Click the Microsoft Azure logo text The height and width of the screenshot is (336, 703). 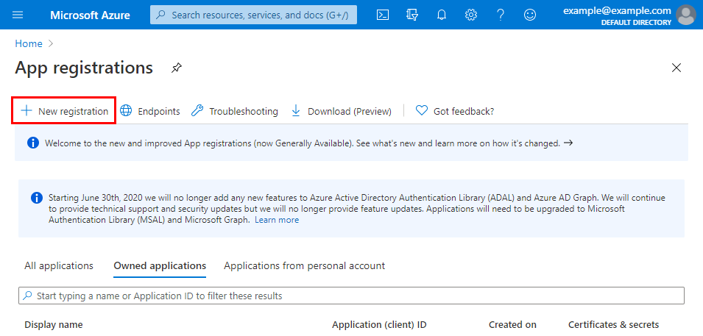coord(90,15)
